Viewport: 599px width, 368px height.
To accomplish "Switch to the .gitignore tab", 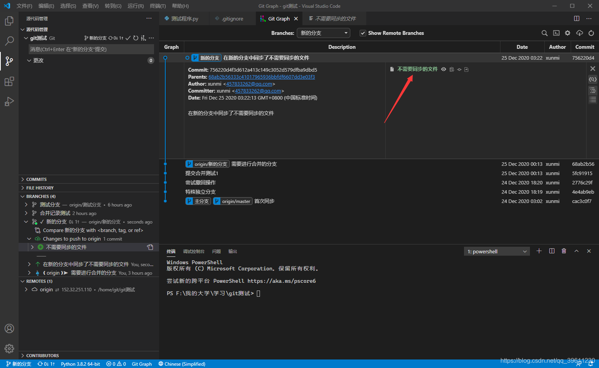I will coord(232,18).
